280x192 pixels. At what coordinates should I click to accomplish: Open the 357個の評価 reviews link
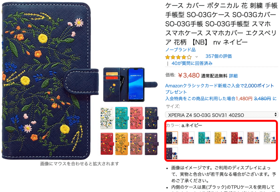click(x=218, y=56)
